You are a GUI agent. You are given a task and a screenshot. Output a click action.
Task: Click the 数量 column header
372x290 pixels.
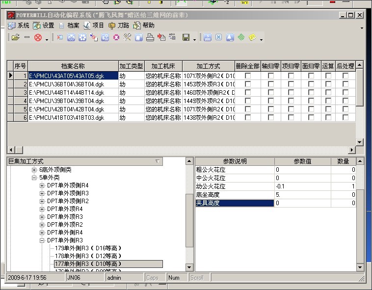[344, 161]
